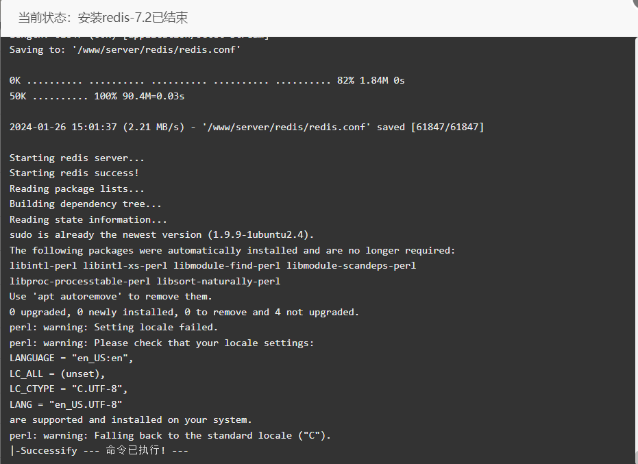Viewport: 638px width, 464px height.
Task: Click 'Setting locale failed' warning line
Action: [x=114, y=327]
